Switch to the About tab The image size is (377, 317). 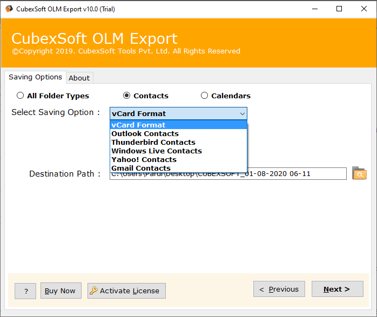point(79,78)
